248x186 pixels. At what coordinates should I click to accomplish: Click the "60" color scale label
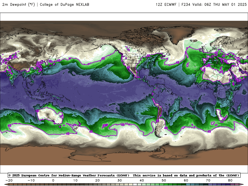click(x=186, y=180)
